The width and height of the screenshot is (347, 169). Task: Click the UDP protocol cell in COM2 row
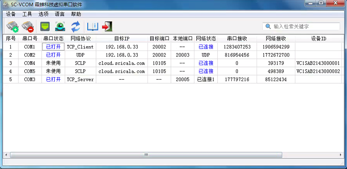(x=80, y=55)
